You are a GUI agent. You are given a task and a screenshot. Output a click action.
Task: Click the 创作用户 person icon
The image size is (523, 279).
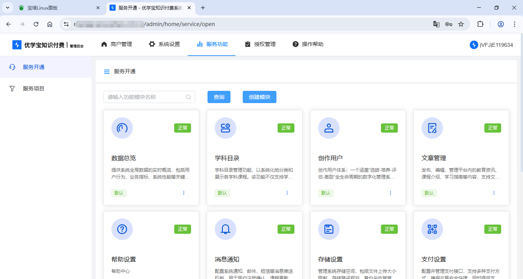(x=329, y=128)
